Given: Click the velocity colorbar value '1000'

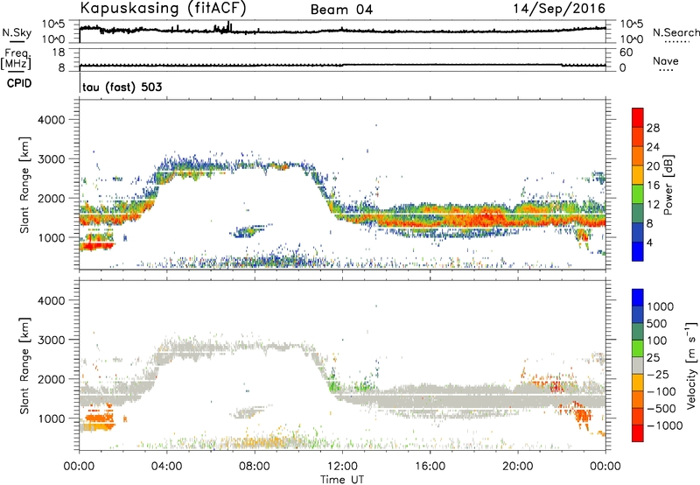Looking at the screenshot, I should click(661, 306).
